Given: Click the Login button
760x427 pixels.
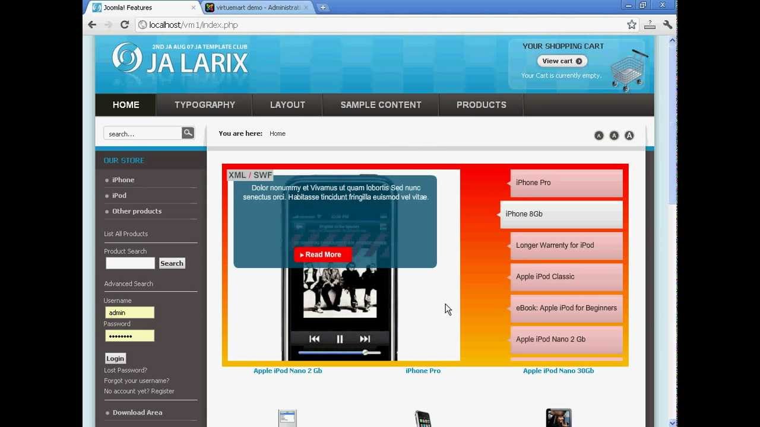Looking at the screenshot, I should [x=115, y=358].
